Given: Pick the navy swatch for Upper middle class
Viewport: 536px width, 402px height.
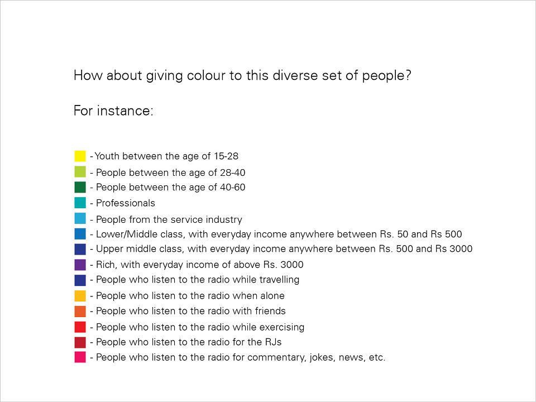Looking at the screenshot, I should click(80, 249).
